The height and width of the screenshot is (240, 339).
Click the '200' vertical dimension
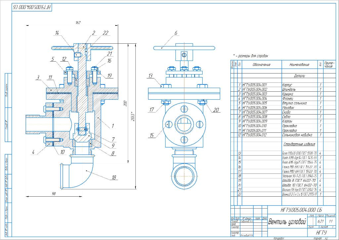(x=125, y=104)
